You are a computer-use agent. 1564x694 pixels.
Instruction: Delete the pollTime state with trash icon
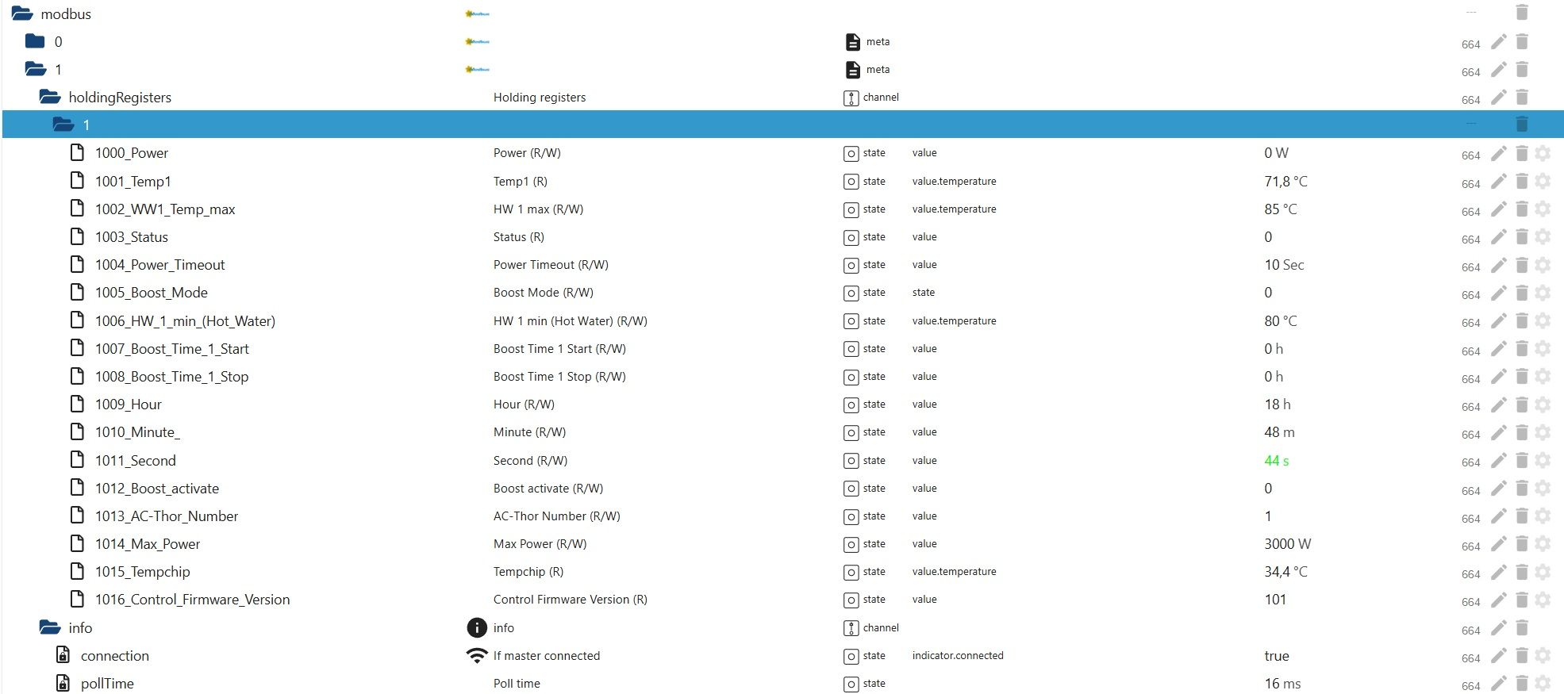click(x=1522, y=684)
